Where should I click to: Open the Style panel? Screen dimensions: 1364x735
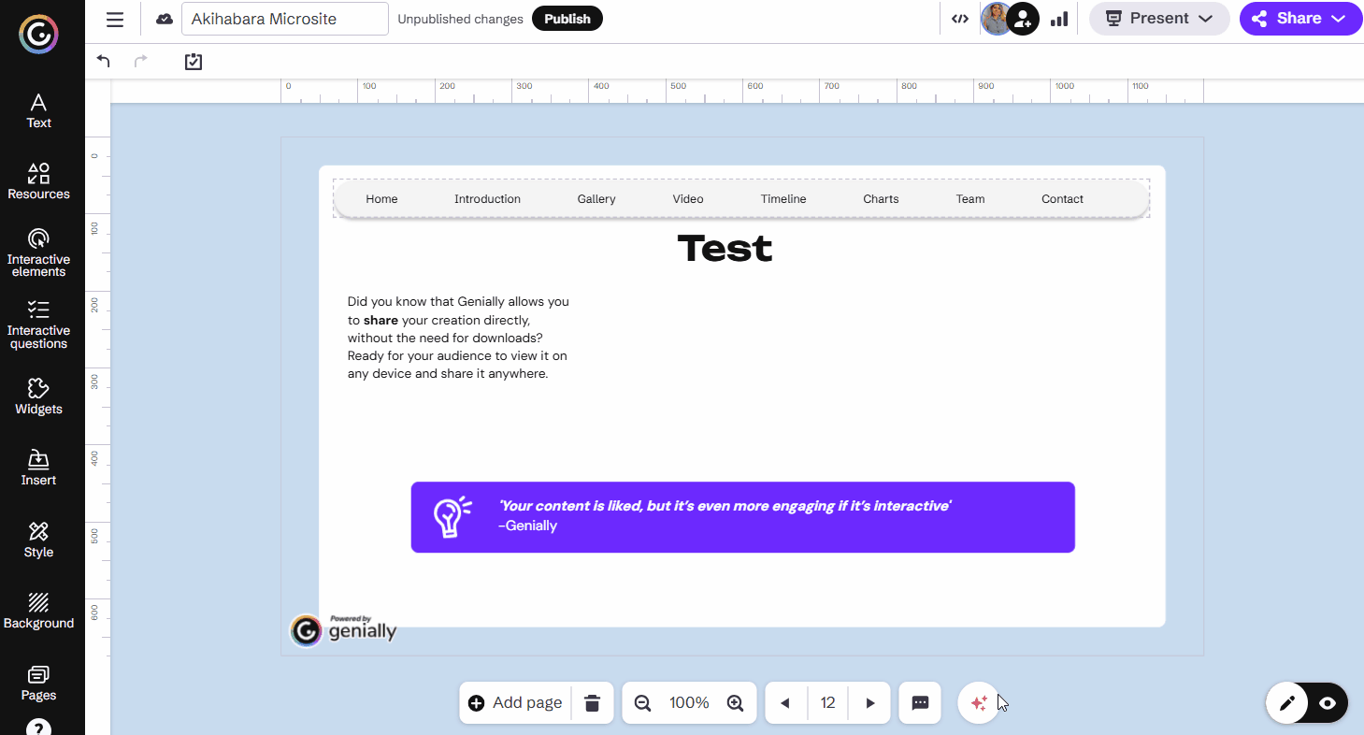tap(38, 540)
